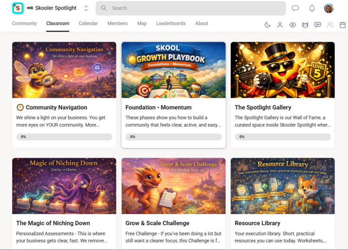The width and height of the screenshot is (348, 250).
Task: Select the Classroom tab
Action: click(58, 23)
